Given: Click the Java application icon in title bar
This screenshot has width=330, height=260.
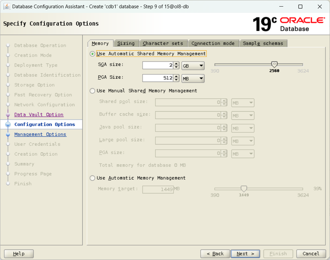Looking at the screenshot, I should [7, 7].
